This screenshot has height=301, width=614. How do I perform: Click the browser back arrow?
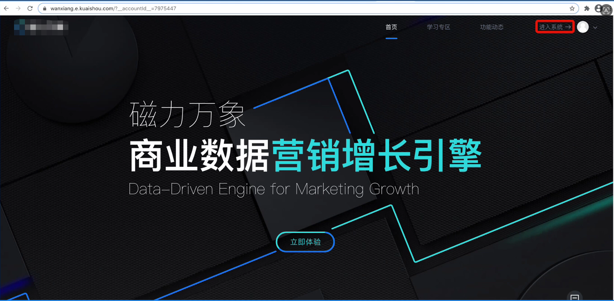pyautogui.click(x=6, y=8)
